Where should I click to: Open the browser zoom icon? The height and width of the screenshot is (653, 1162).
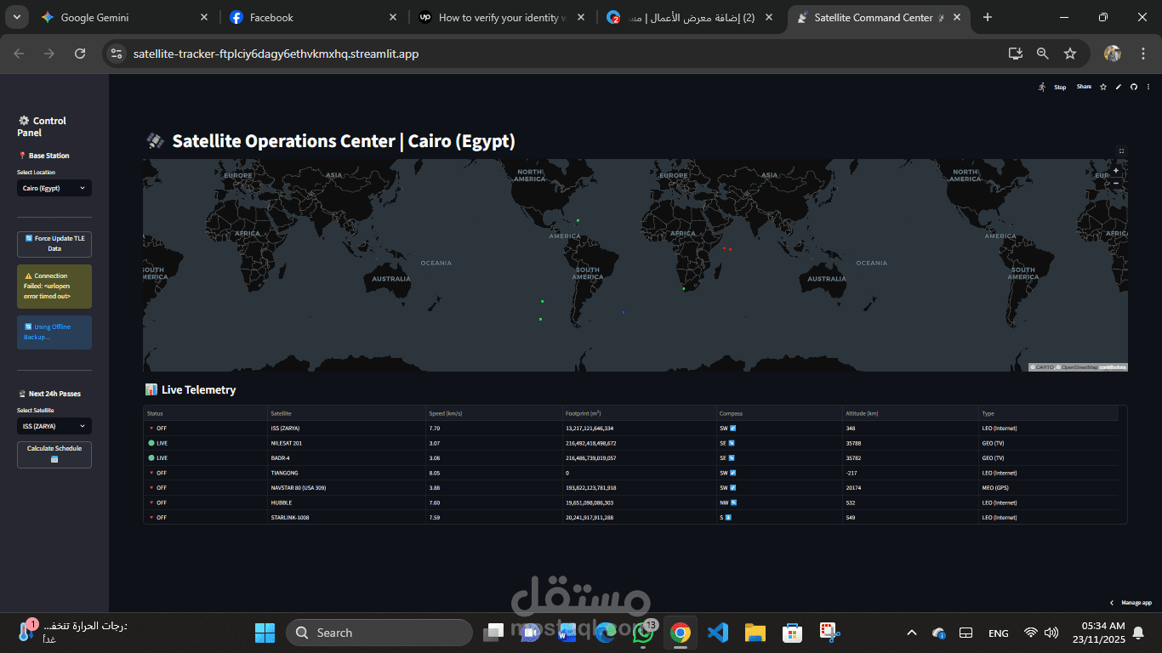tap(1042, 54)
